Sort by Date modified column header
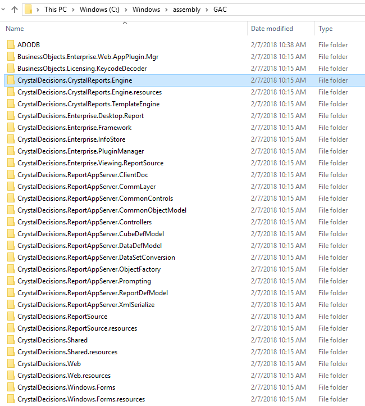 point(272,29)
